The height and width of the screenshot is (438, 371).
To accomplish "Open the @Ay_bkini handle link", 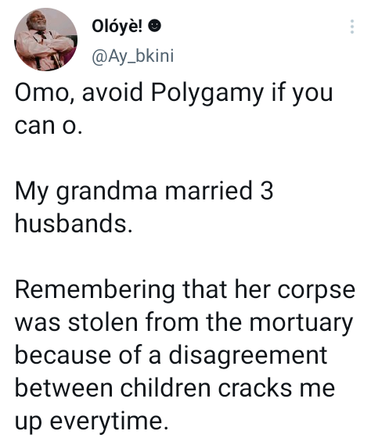I will click(133, 56).
